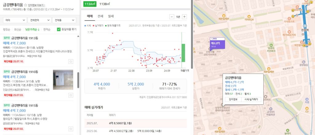
Task: Sort listings by 랭킹순
Action: pyautogui.click(x=6, y=30)
